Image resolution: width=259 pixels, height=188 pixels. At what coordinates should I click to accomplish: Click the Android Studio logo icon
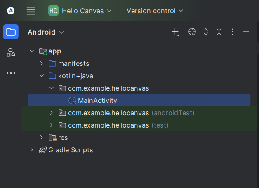11,11
